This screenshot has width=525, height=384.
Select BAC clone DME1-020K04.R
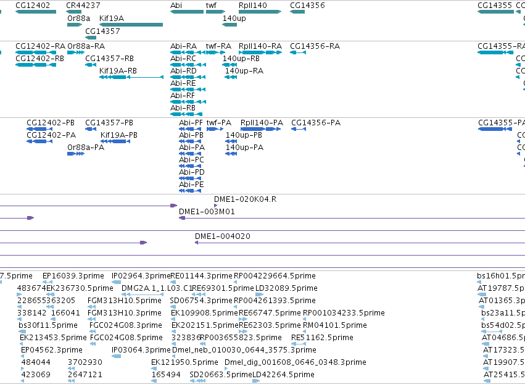pyautogui.click(x=216, y=206)
